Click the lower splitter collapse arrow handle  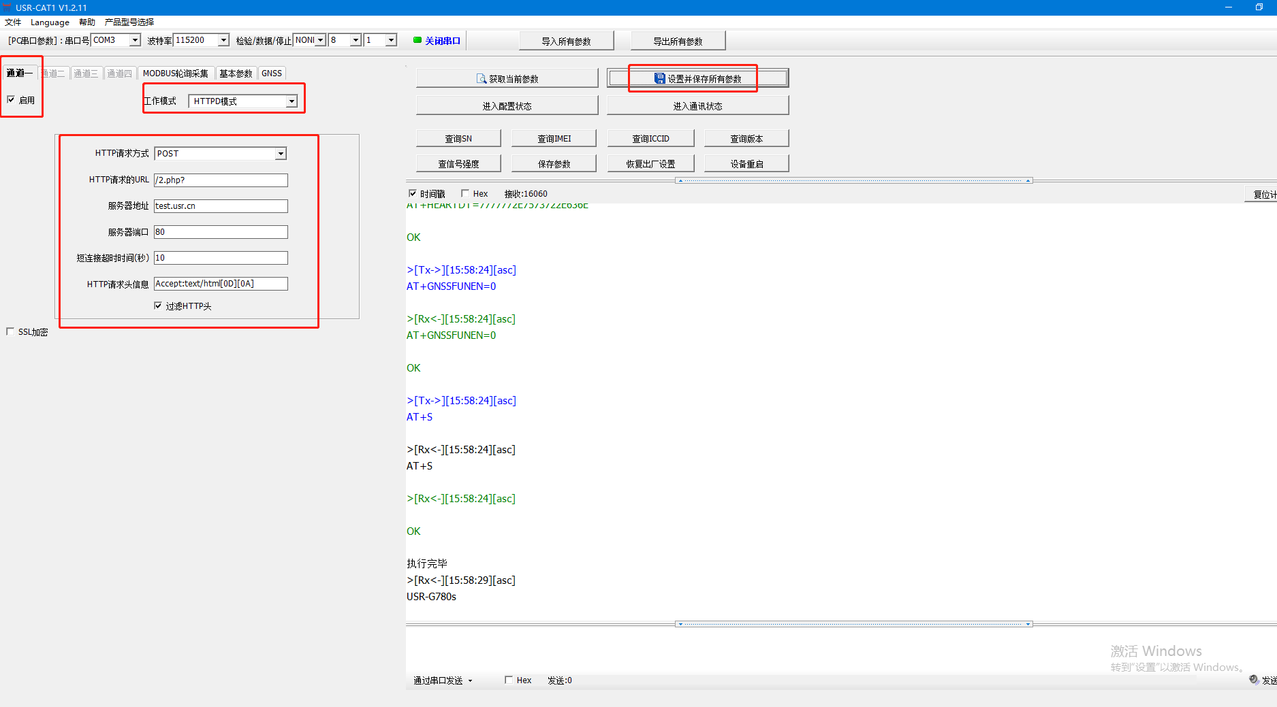click(x=680, y=624)
